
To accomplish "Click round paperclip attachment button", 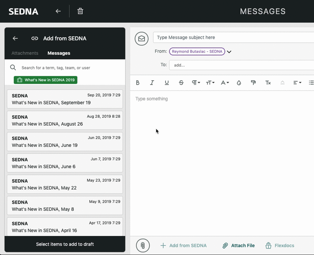I will tap(143, 246).
